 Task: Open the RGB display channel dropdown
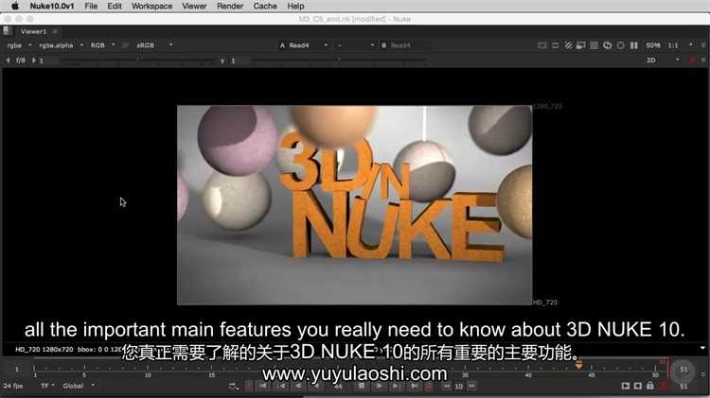[103, 45]
